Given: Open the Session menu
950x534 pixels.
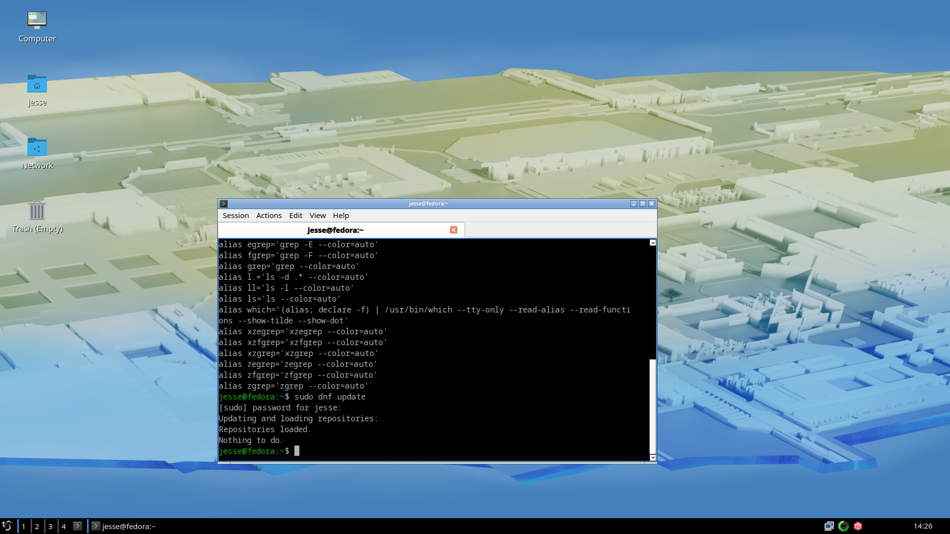Looking at the screenshot, I should (x=236, y=216).
